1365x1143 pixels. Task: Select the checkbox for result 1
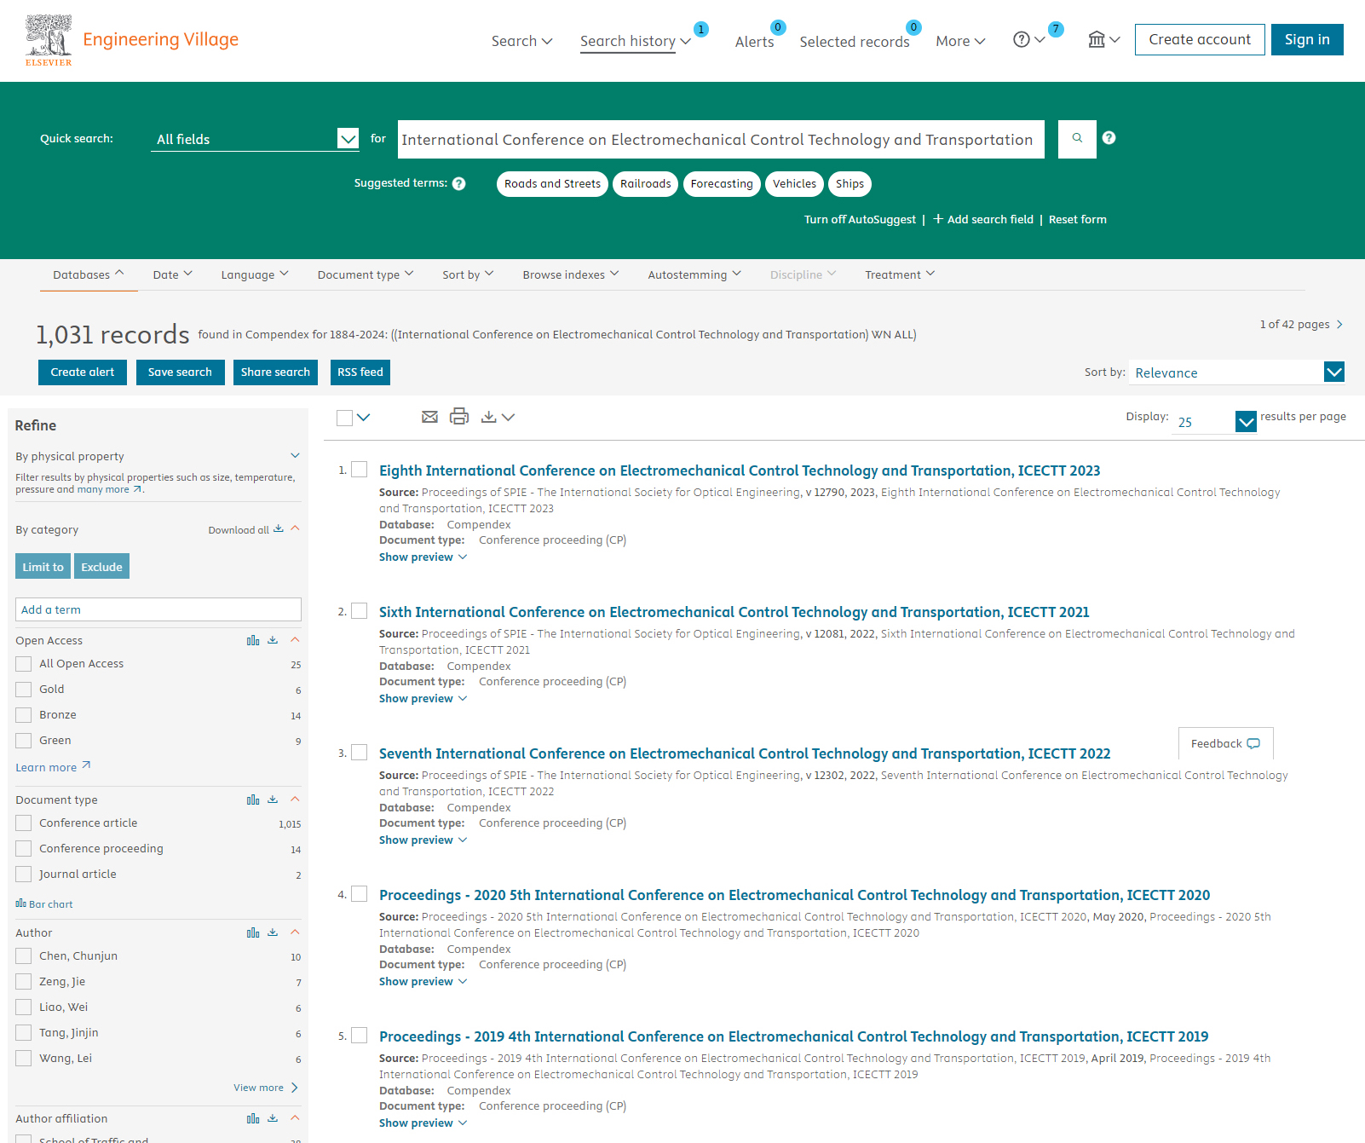360,470
